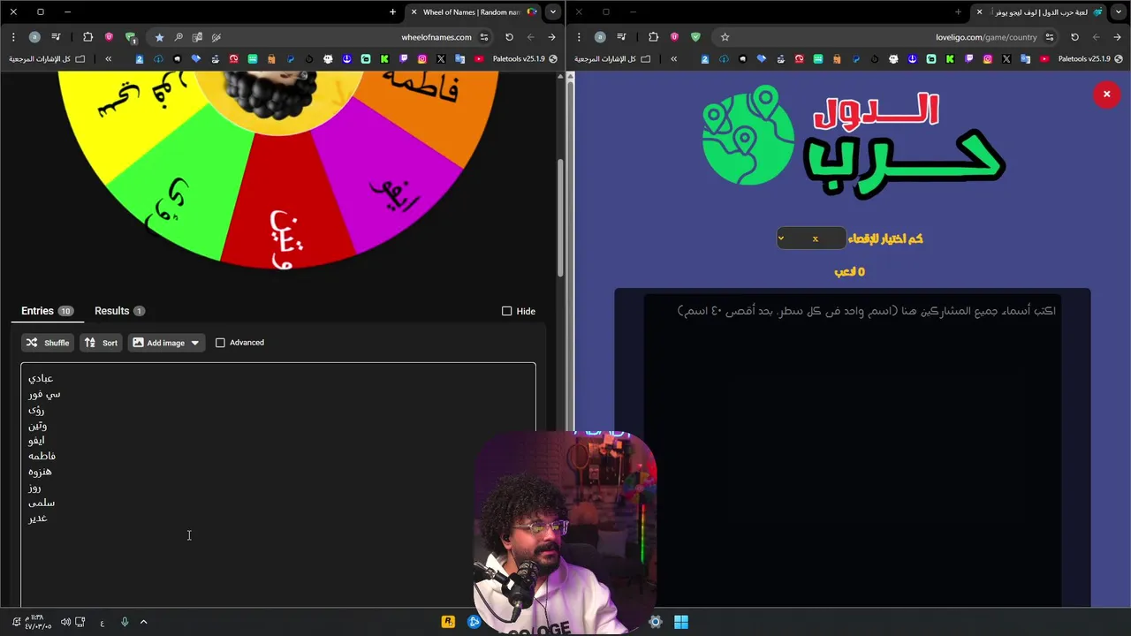Viewport: 1131px width, 636px height.
Task: Open all bookmarks folder in Wheel of Names window
Action: (47, 59)
